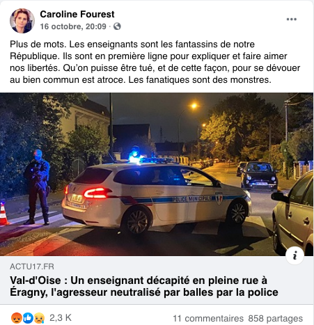Click the glowing orange street lamp in the photo
Screen dimensions: 314x325
coord(194,106)
